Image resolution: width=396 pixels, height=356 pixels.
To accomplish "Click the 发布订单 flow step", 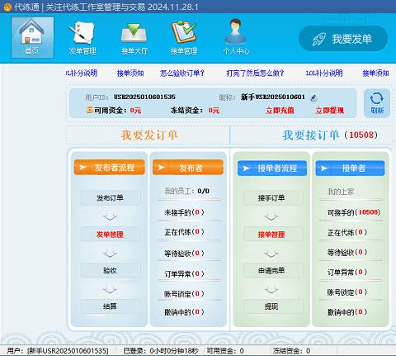I will (x=110, y=198).
